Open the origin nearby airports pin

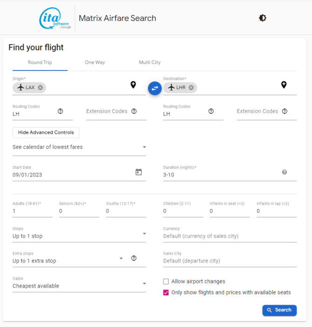(133, 85)
